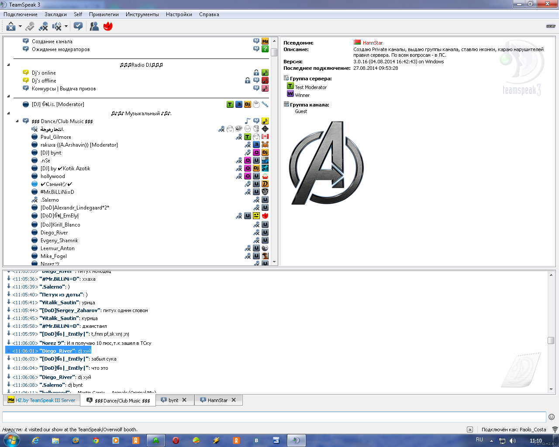Screen dimensions: 559x447
Task: Select user Paul_Gilmore in channel tree
Action: [56, 137]
